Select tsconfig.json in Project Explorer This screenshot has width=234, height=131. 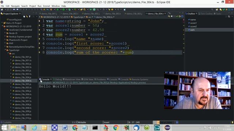[15, 20]
